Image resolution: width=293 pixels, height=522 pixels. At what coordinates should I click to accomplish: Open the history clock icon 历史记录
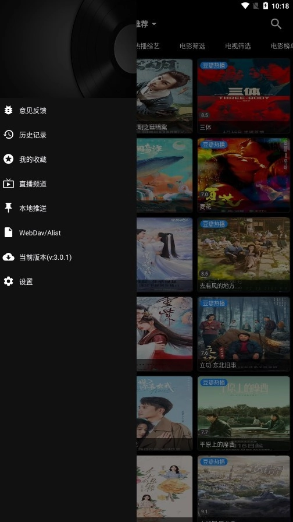[8, 135]
